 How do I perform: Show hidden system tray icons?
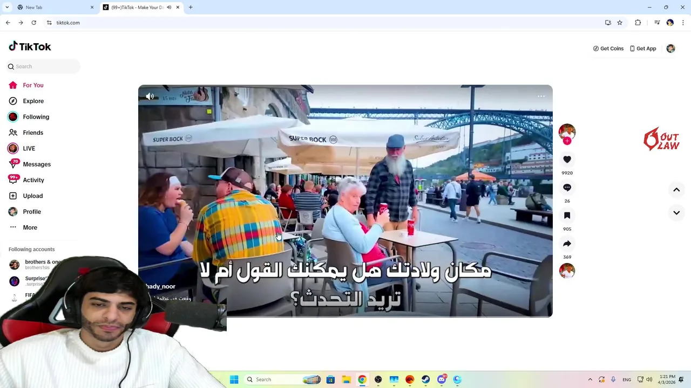(590, 379)
